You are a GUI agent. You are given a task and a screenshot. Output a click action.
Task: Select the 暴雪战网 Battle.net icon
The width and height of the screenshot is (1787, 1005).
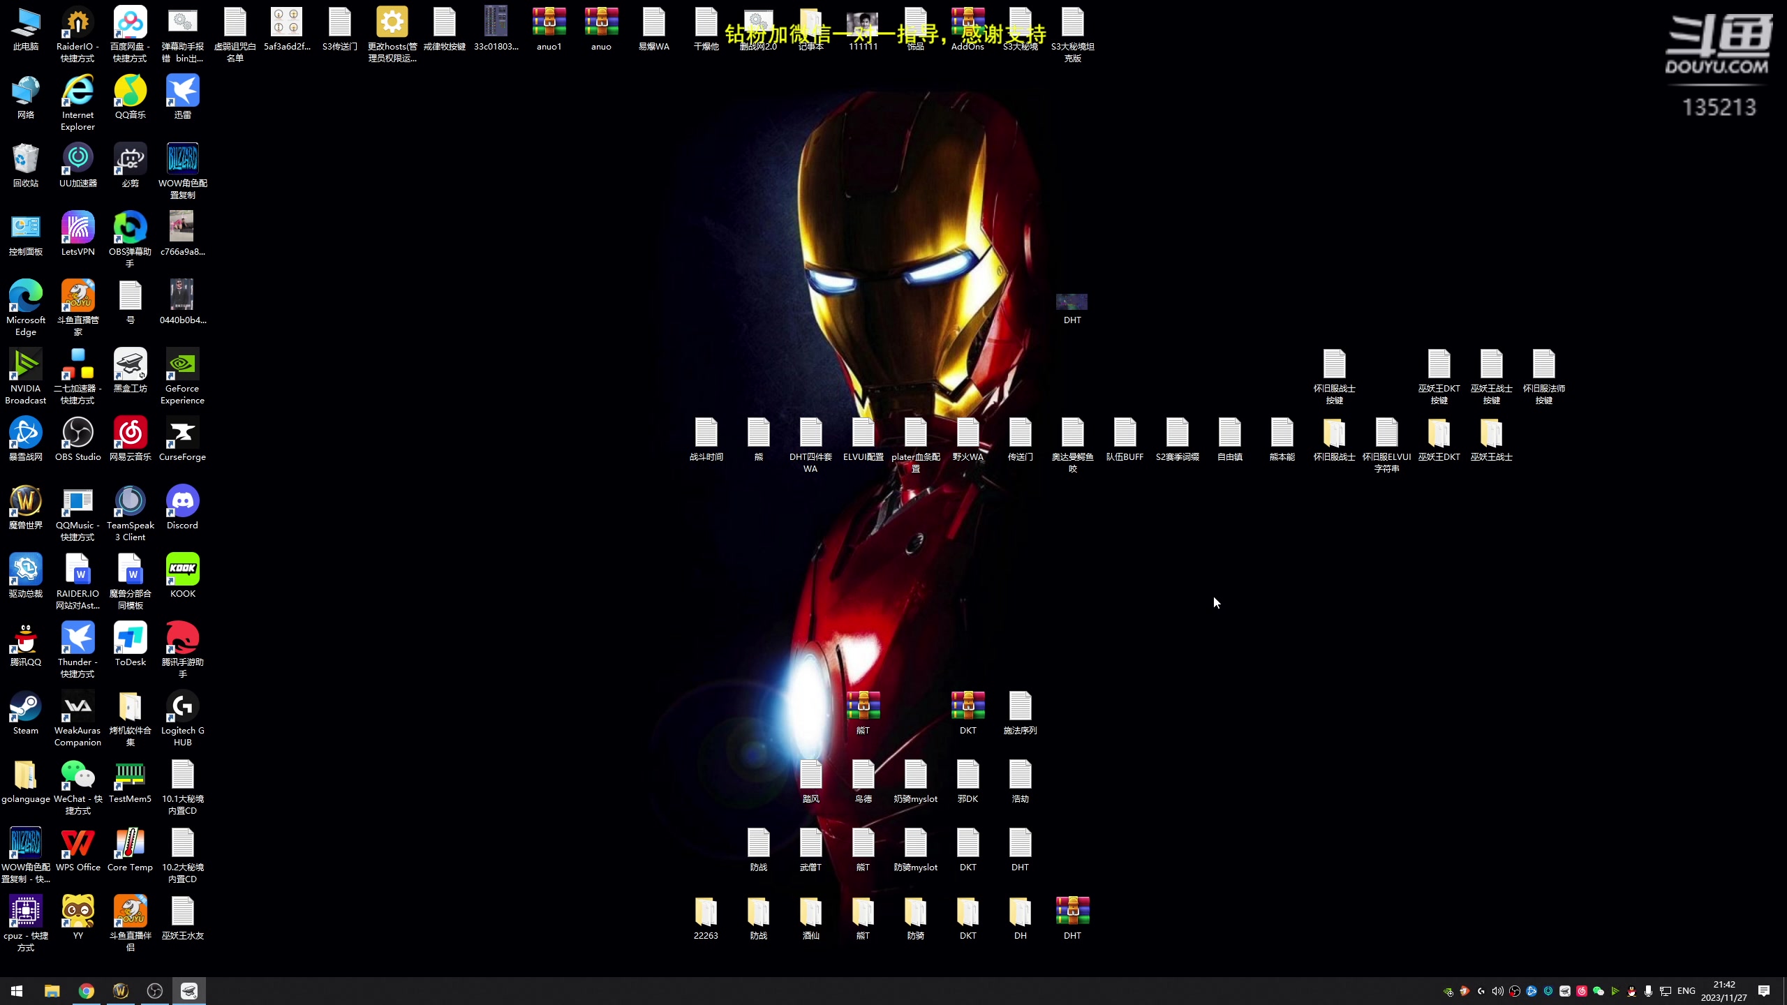(x=26, y=439)
